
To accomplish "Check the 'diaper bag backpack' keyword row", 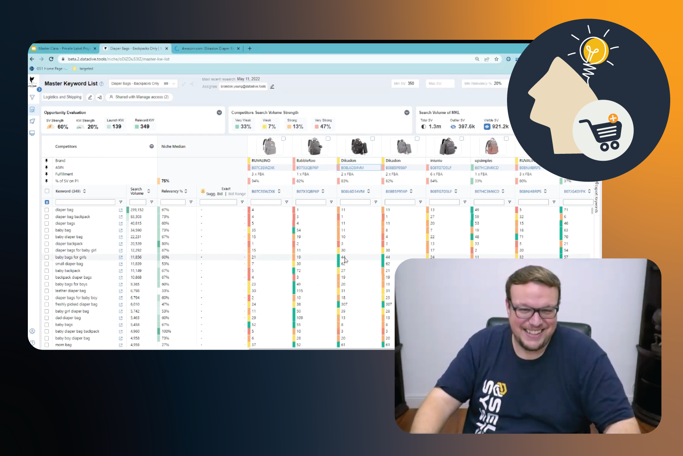I will pos(47,217).
